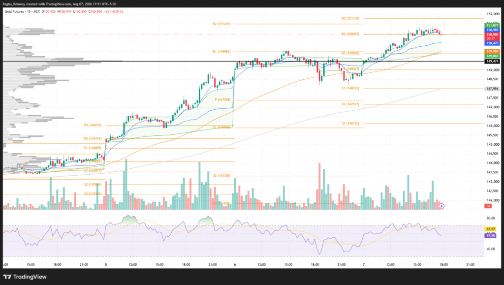The height and width of the screenshot is (285, 504).
Task: Click the Gold Futures · 15 · MCX symbol title
Action: click(x=22, y=11)
